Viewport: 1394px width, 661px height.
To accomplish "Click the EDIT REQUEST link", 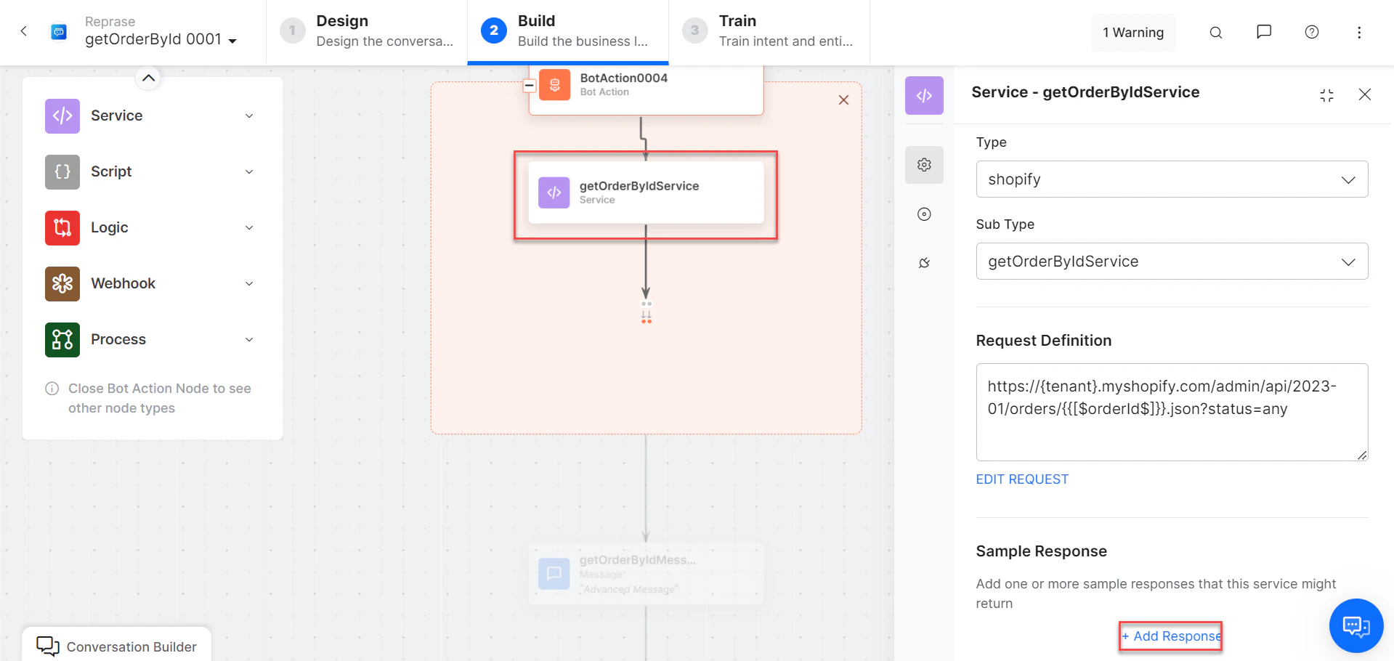I will point(1022,479).
